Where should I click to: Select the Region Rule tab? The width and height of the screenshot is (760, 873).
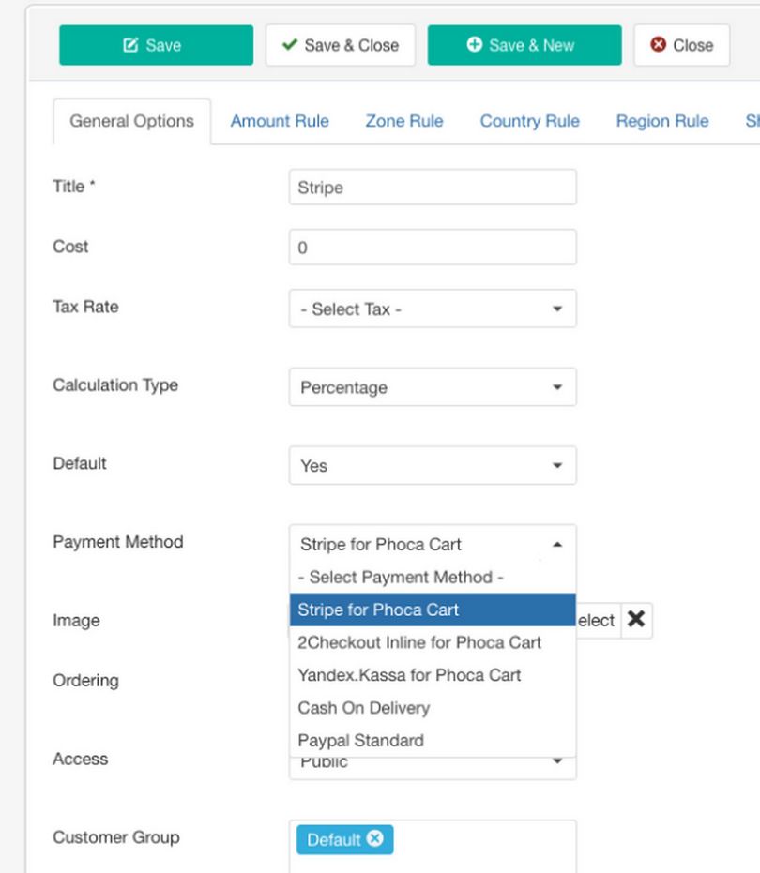661,121
